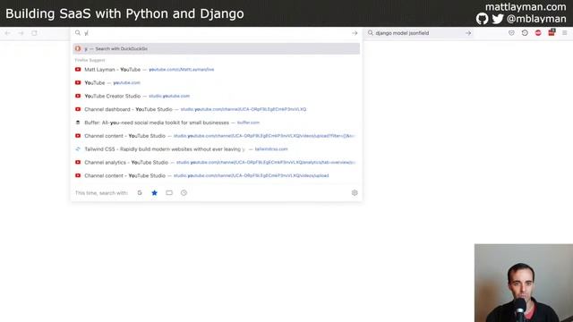Click the square icon beside the forward arrow

click(34, 33)
